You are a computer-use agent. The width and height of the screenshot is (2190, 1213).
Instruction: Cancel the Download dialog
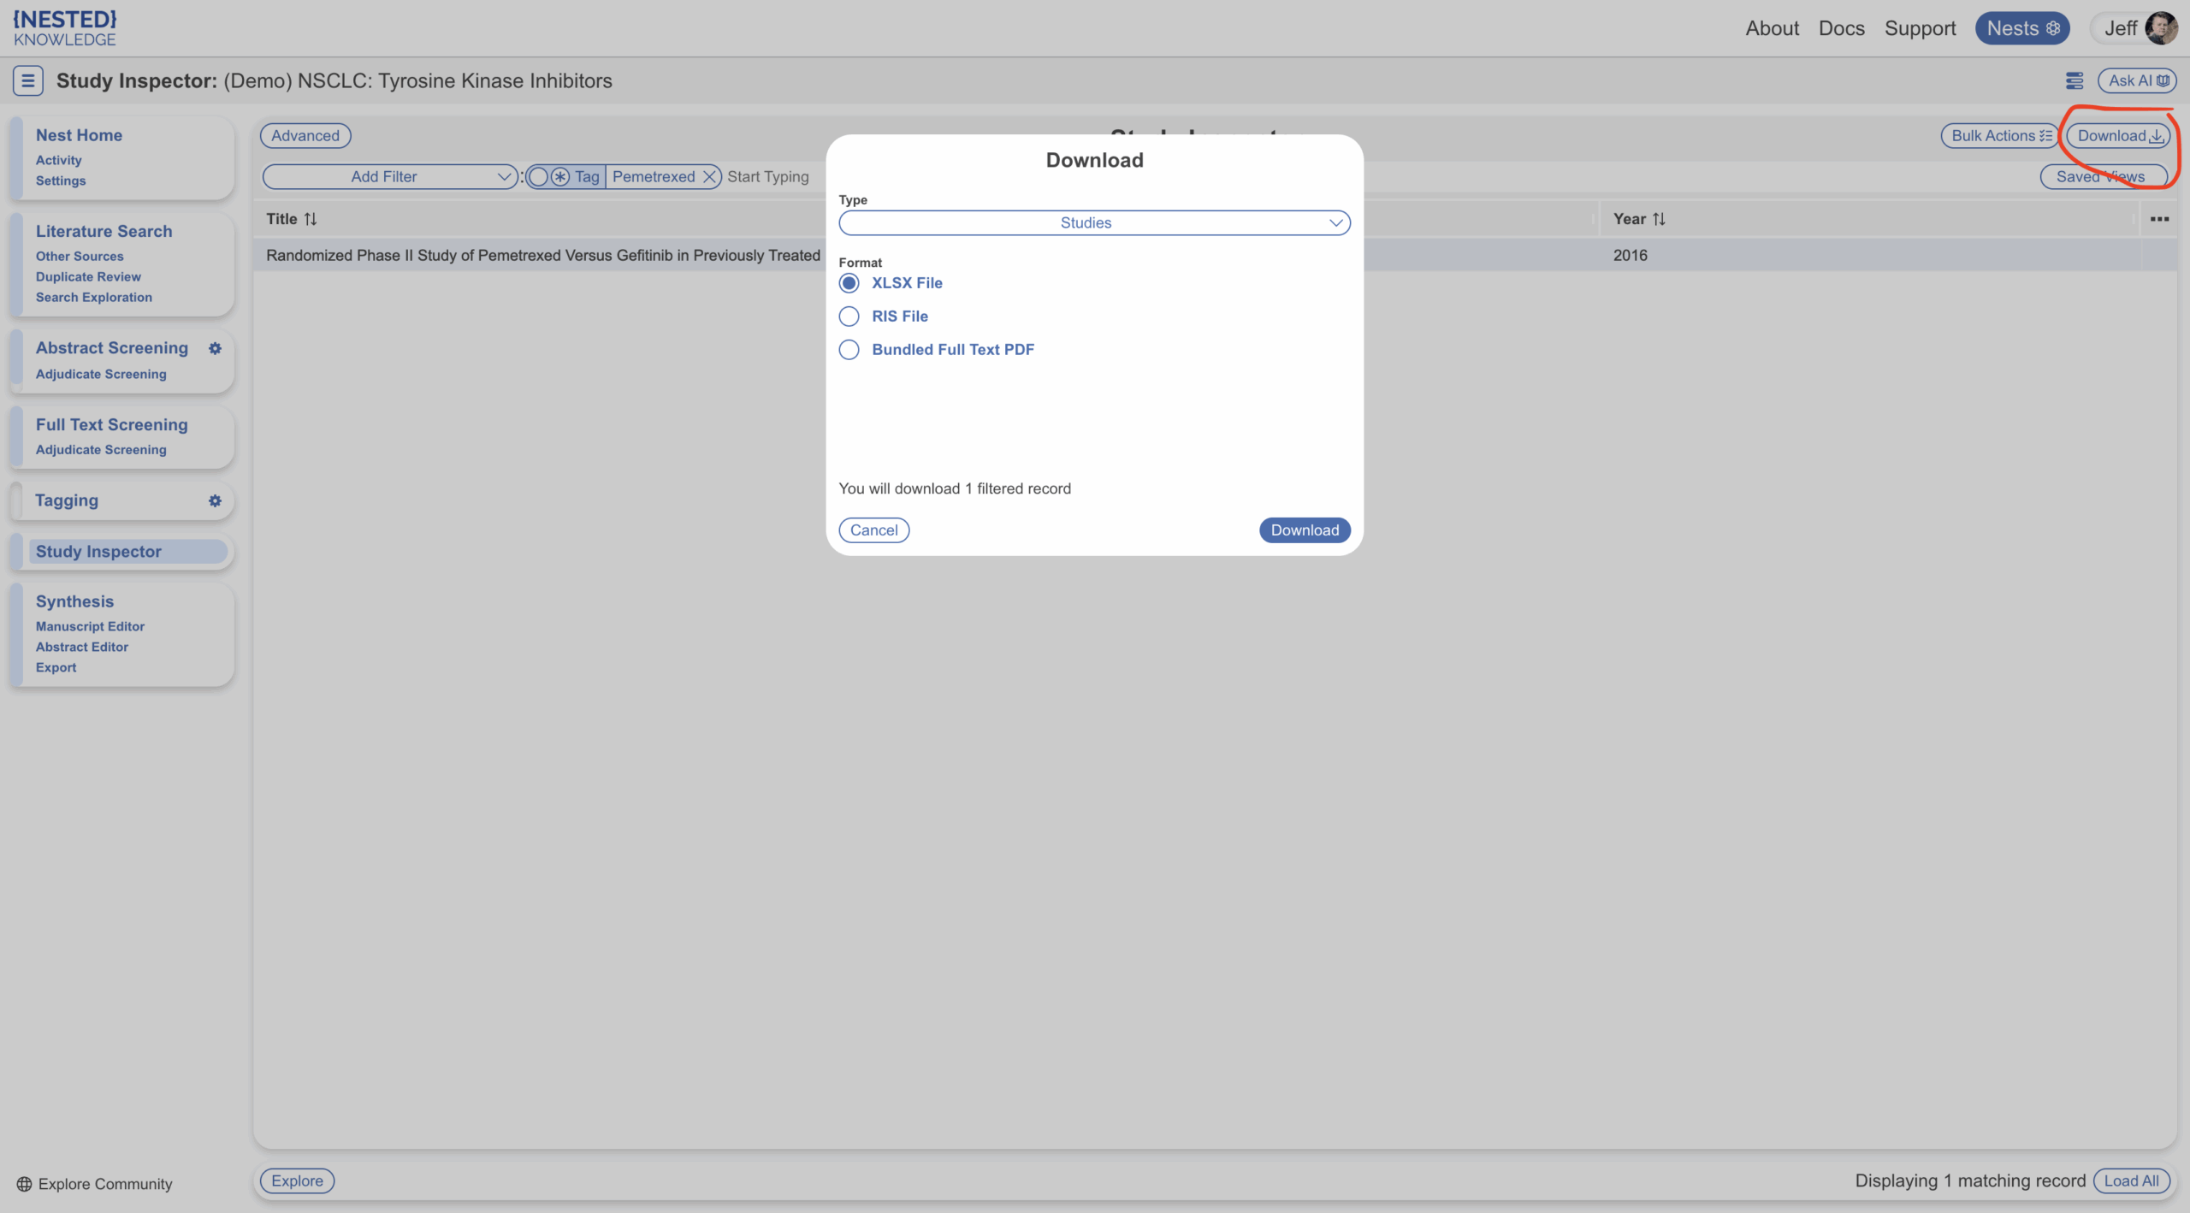pyautogui.click(x=873, y=530)
